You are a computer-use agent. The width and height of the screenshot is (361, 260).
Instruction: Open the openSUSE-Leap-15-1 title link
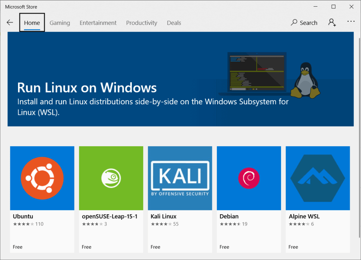click(x=110, y=216)
